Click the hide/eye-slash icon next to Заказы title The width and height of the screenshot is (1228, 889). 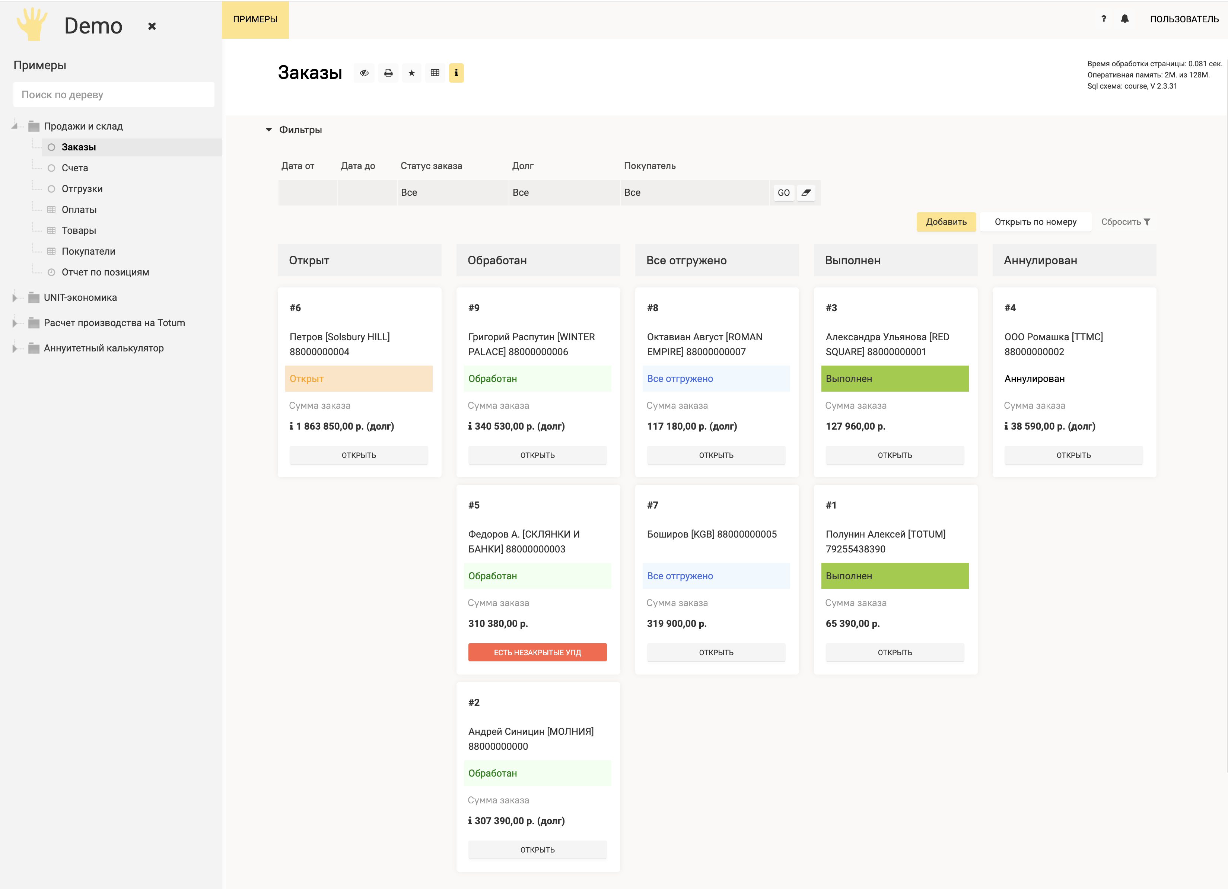click(x=365, y=73)
